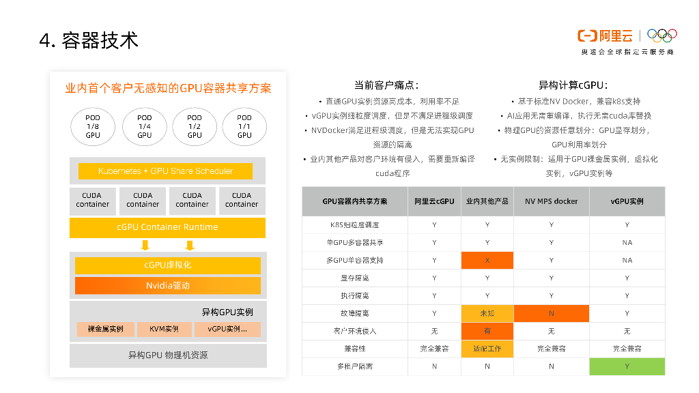Click the 裸金属实例 box
The image size is (699, 393).
click(106, 330)
